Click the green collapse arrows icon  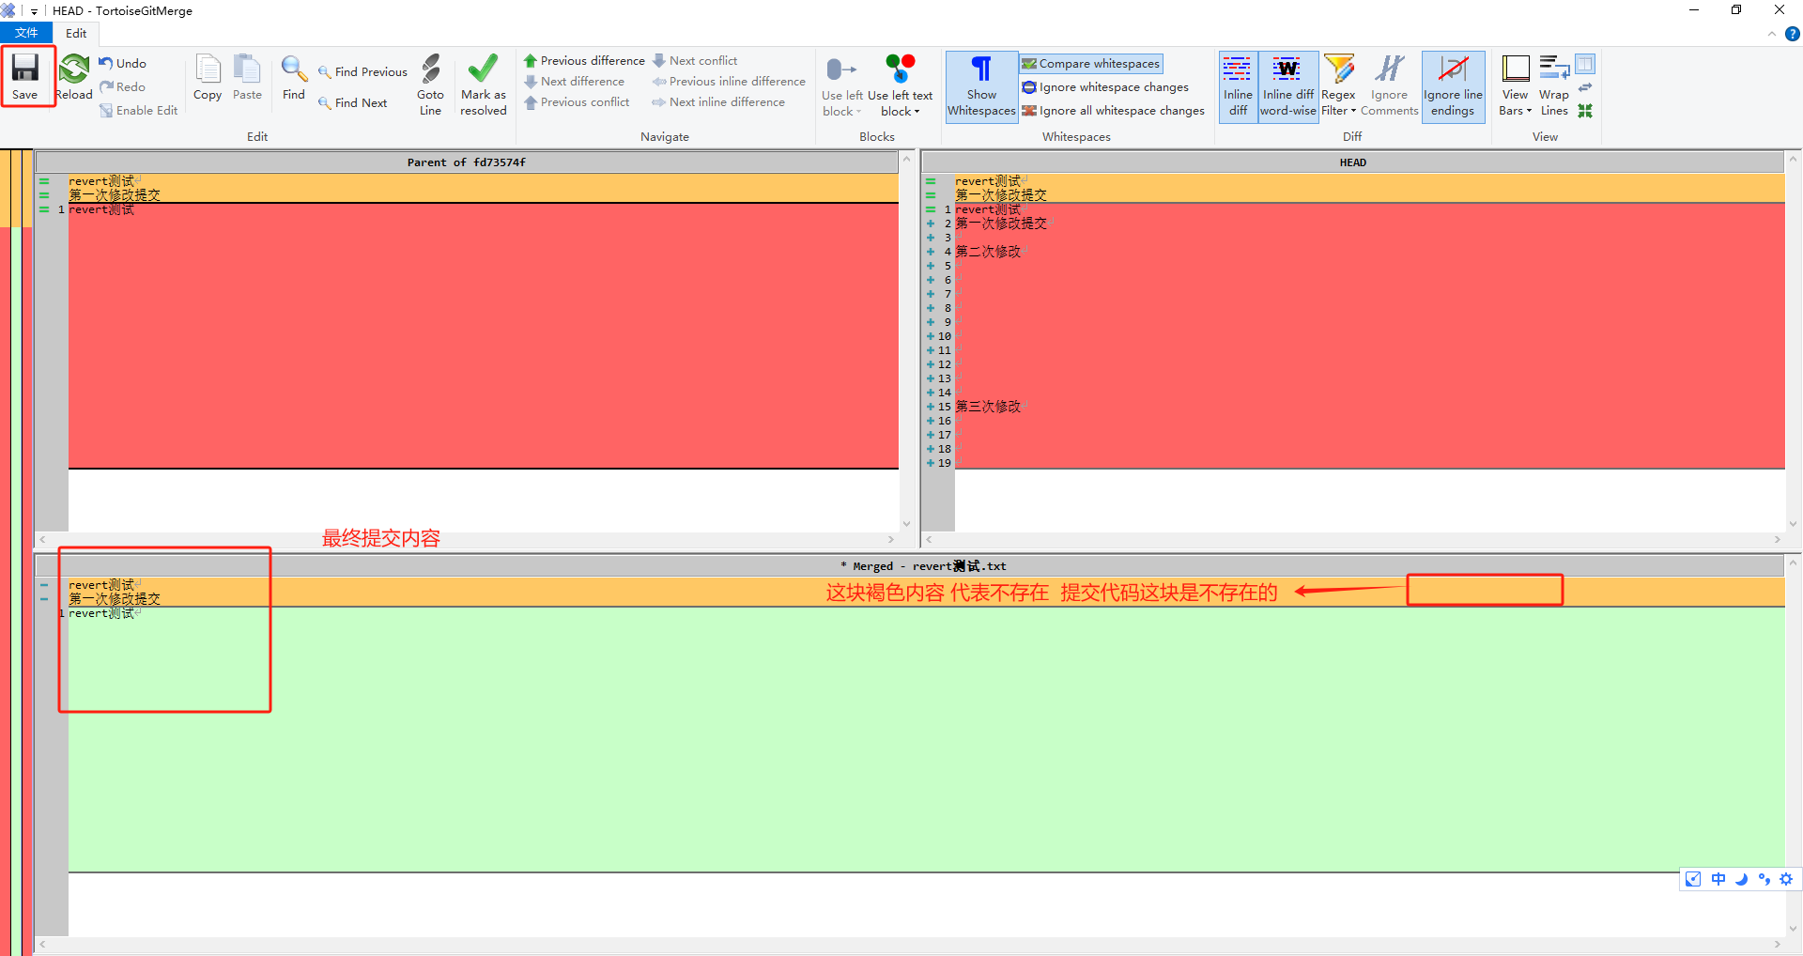tap(1585, 111)
